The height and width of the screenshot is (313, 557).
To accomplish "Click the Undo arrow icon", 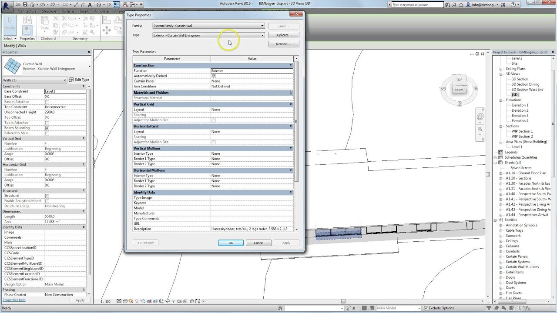I will tap(44, 5).
